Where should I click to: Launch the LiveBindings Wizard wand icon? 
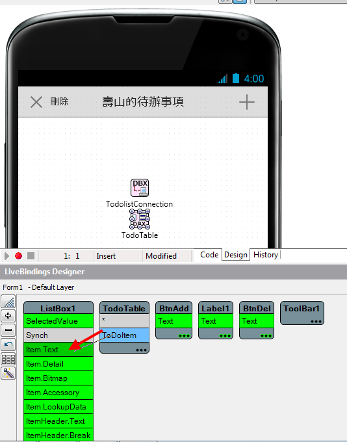[x=8, y=374]
